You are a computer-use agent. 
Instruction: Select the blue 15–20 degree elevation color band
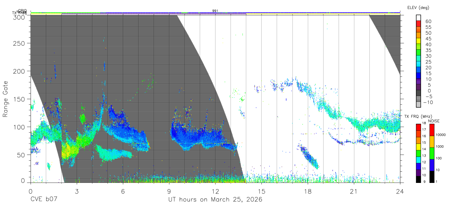pos(418,70)
